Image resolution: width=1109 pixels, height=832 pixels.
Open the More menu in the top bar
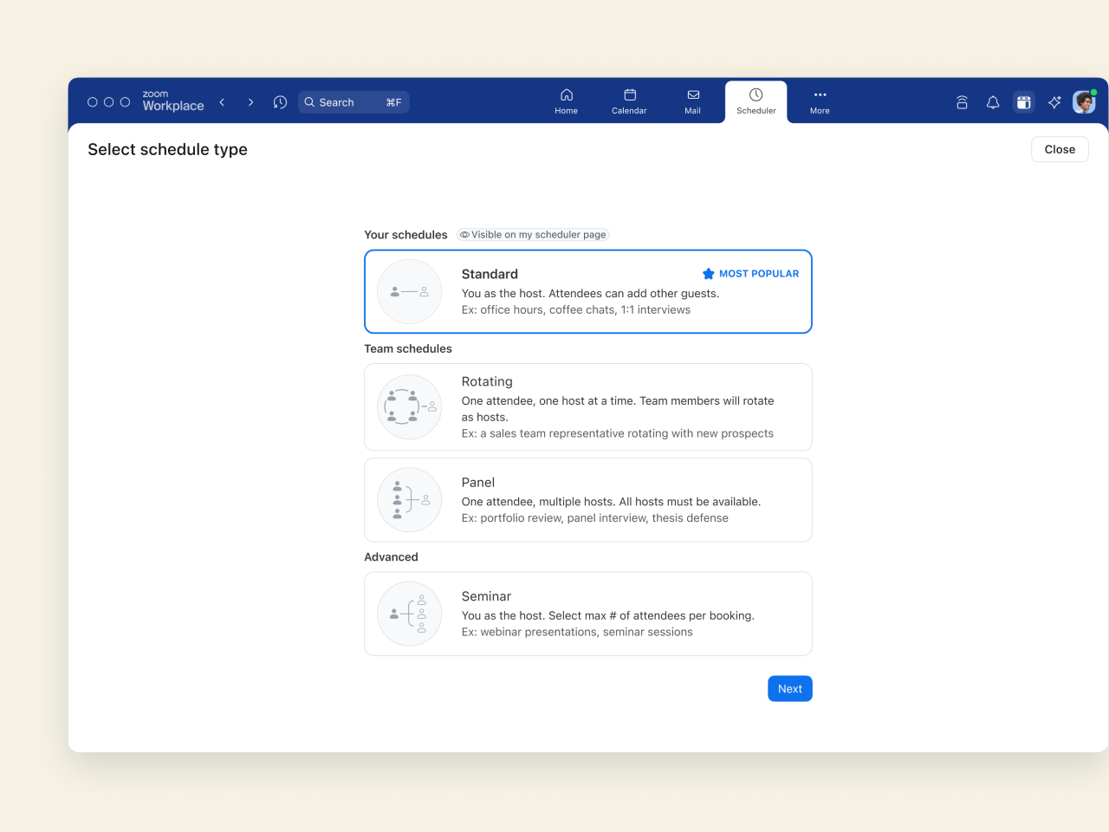[820, 101]
